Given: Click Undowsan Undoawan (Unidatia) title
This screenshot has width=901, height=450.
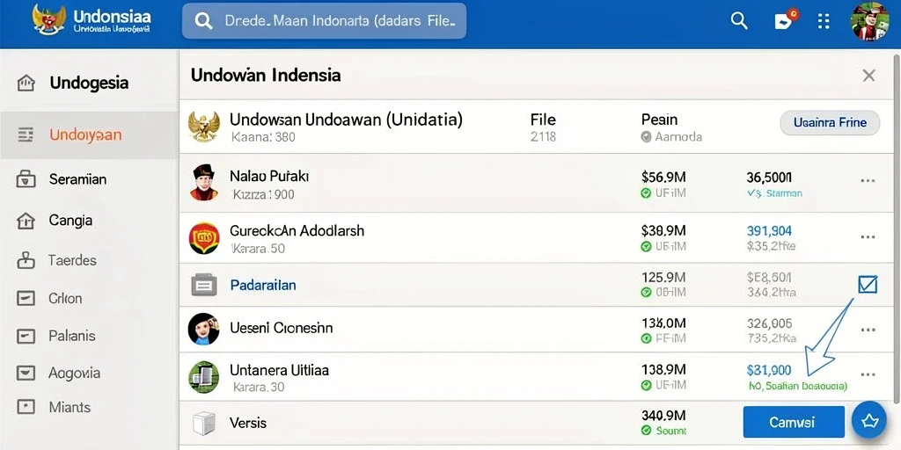Looking at the screenshot, I should point(346,120).
